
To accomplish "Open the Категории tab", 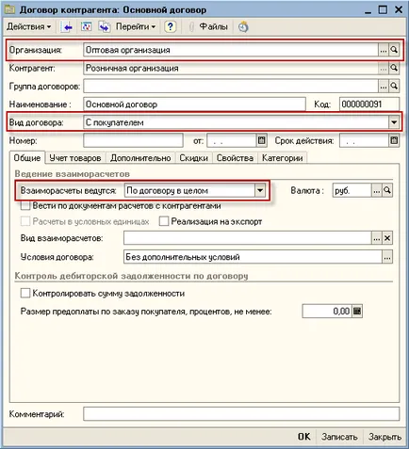I will point(282,158).
